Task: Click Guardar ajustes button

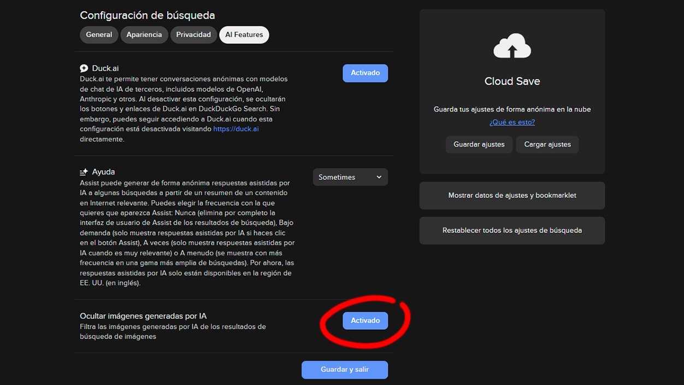Action: click(x=479, y=144)
